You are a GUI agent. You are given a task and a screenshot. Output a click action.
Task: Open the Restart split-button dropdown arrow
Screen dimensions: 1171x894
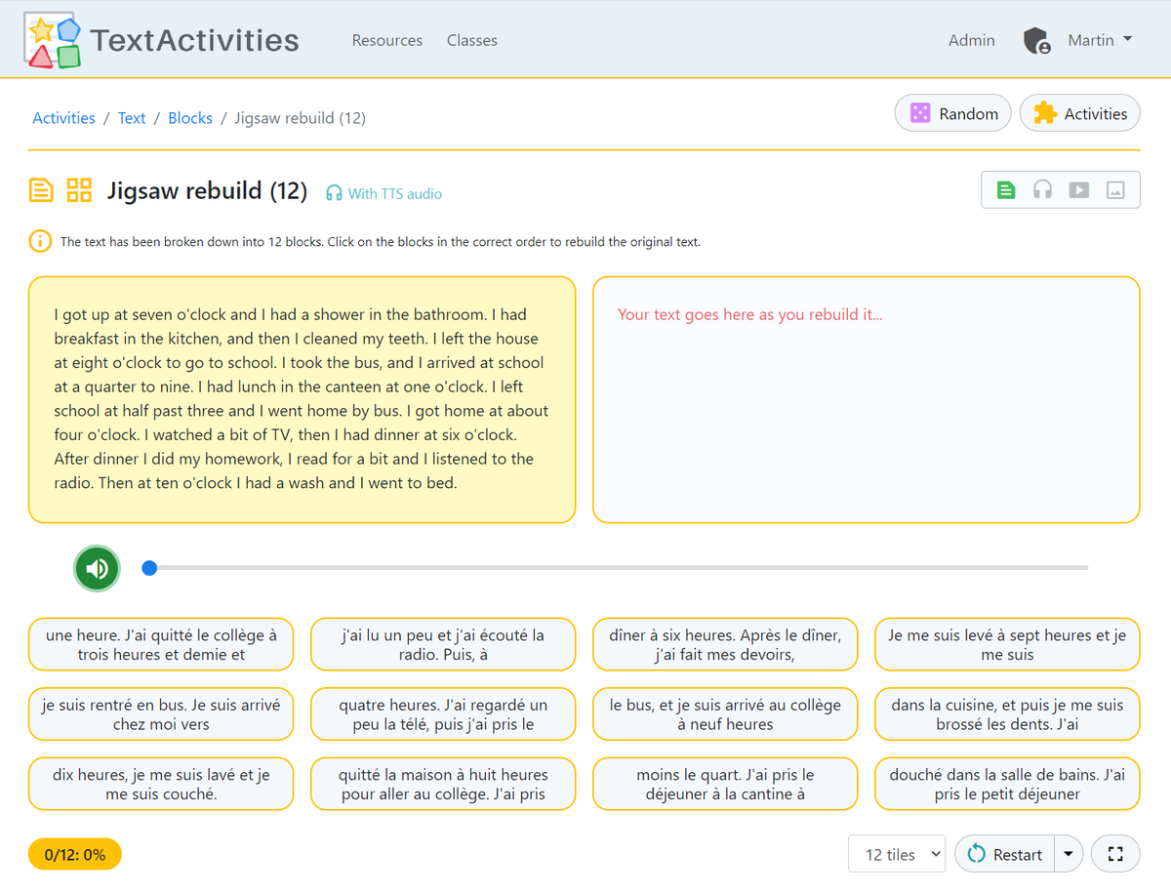click(1069, 854)
